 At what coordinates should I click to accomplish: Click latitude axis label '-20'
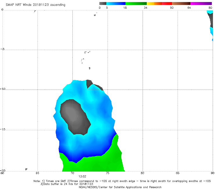tap(3, 170)
